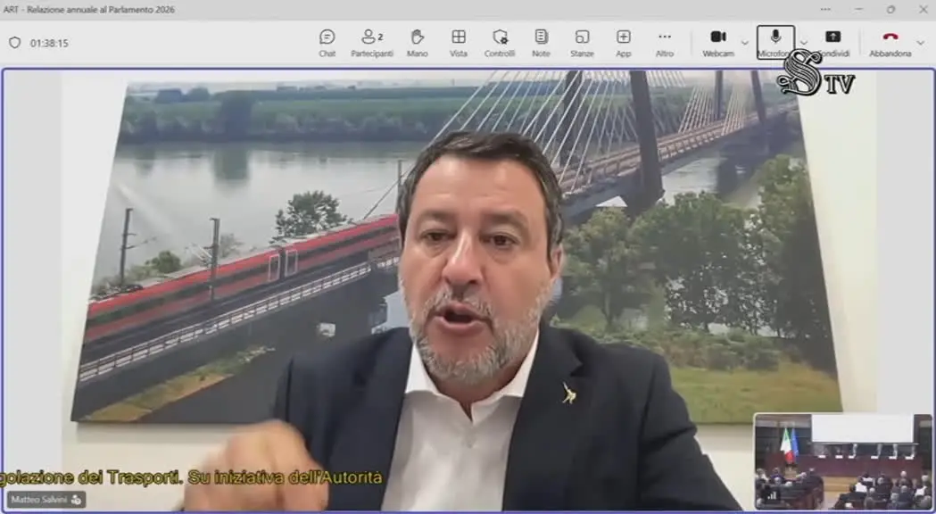
Task: Add an App to the meeting
Action: pyautogui.click(x=623, y=43)
